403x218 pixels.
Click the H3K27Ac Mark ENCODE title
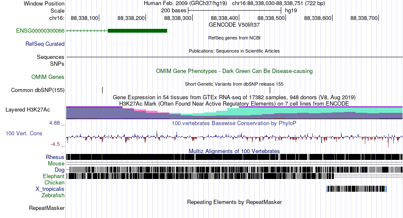click(x=234, y=103)
